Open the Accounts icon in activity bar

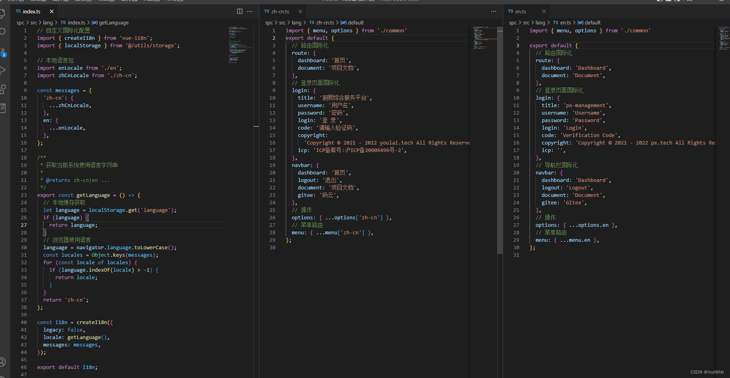pyautogui.click(x=2, y=362)
